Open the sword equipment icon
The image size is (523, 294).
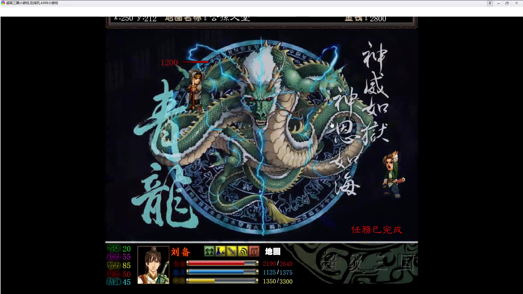232,251
